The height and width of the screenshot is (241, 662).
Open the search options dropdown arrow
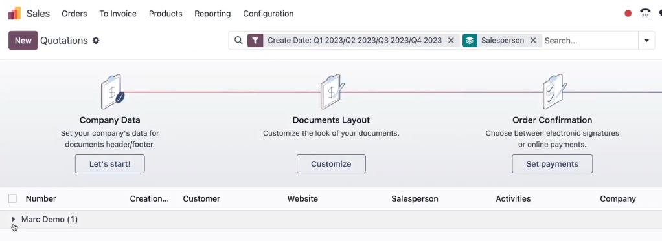coord(646,41)
